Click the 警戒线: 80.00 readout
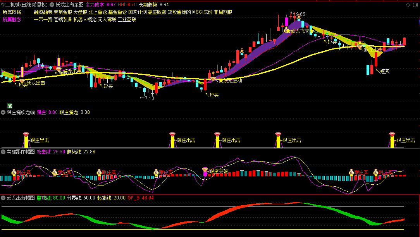Viewport: 420px width, 237px height. [51, 198]
